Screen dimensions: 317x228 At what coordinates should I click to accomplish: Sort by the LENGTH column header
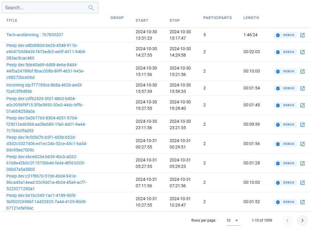tap(251, 18)
